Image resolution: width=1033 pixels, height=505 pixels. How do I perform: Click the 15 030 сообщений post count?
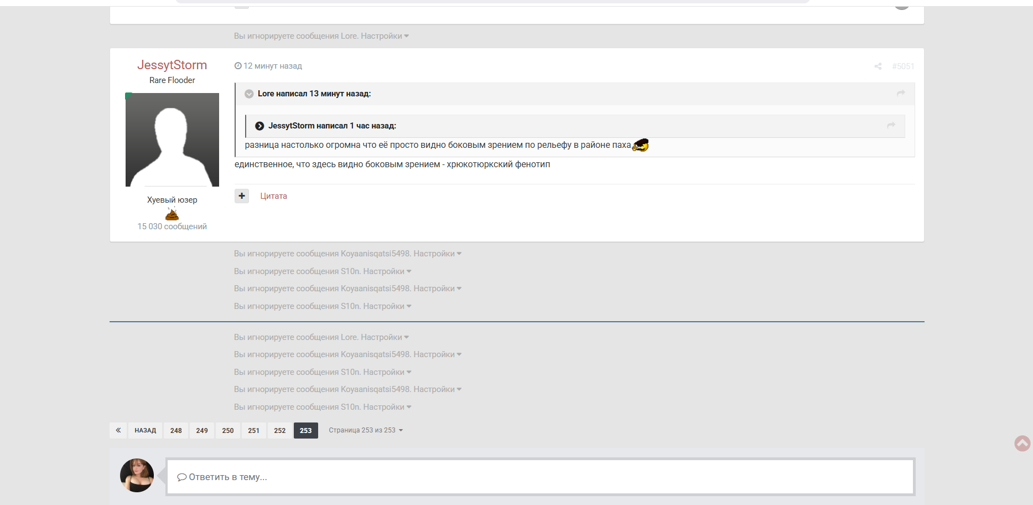tap(172, 226)
